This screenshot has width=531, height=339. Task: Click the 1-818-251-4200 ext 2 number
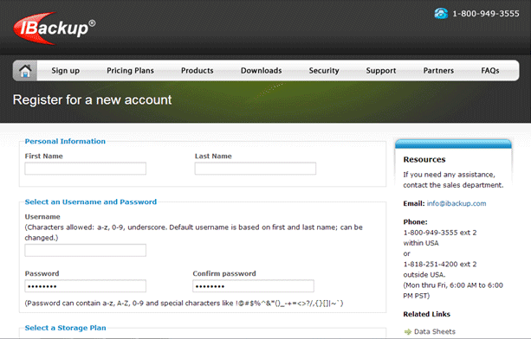(x=440, y=264)
